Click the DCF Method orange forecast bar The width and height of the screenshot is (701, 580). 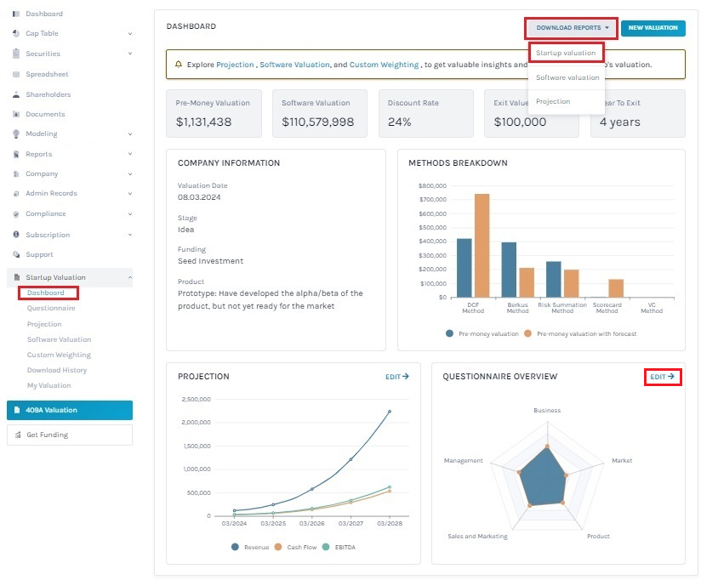click(x=482, y=246)
